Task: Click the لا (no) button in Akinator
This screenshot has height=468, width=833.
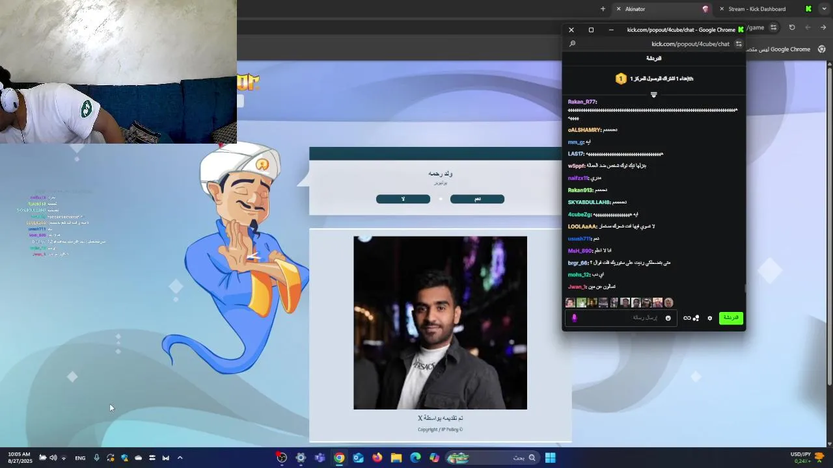Action: [x=403, y=199]
